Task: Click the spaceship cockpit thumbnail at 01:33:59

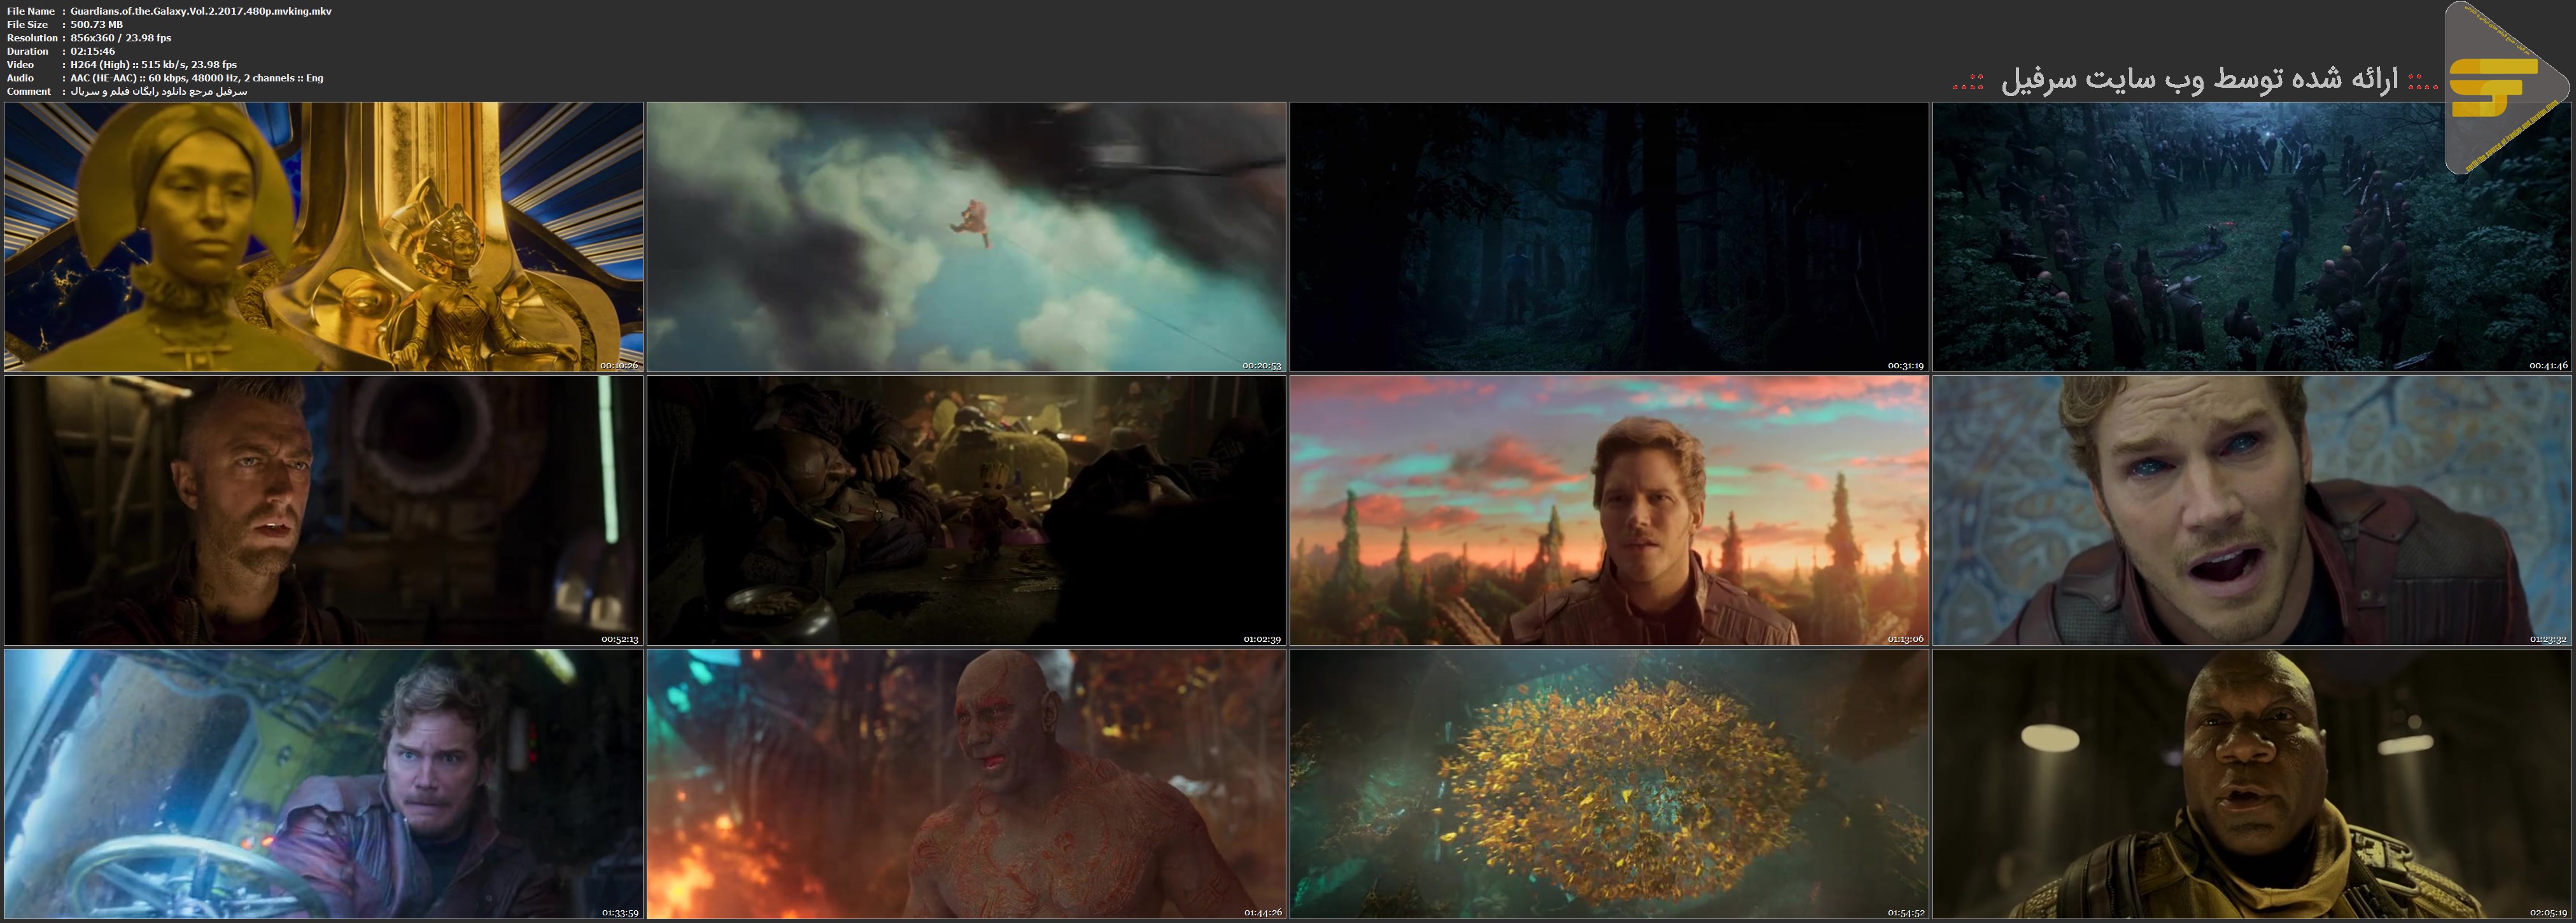Action: 323,784
